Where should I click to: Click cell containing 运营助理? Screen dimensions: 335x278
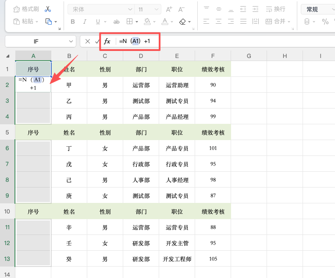[x=177, y=85]
